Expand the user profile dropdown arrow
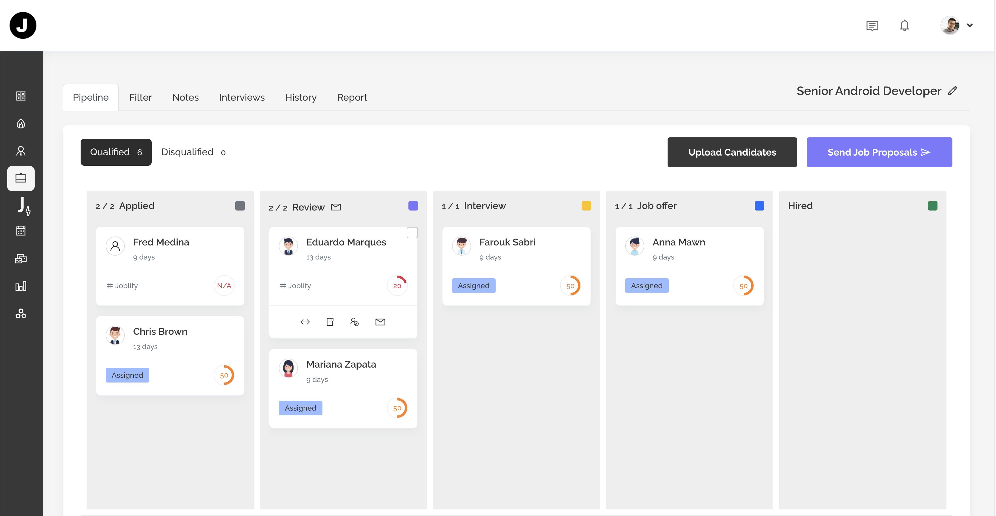Screen dimensions: 996x516 [969, 25]
